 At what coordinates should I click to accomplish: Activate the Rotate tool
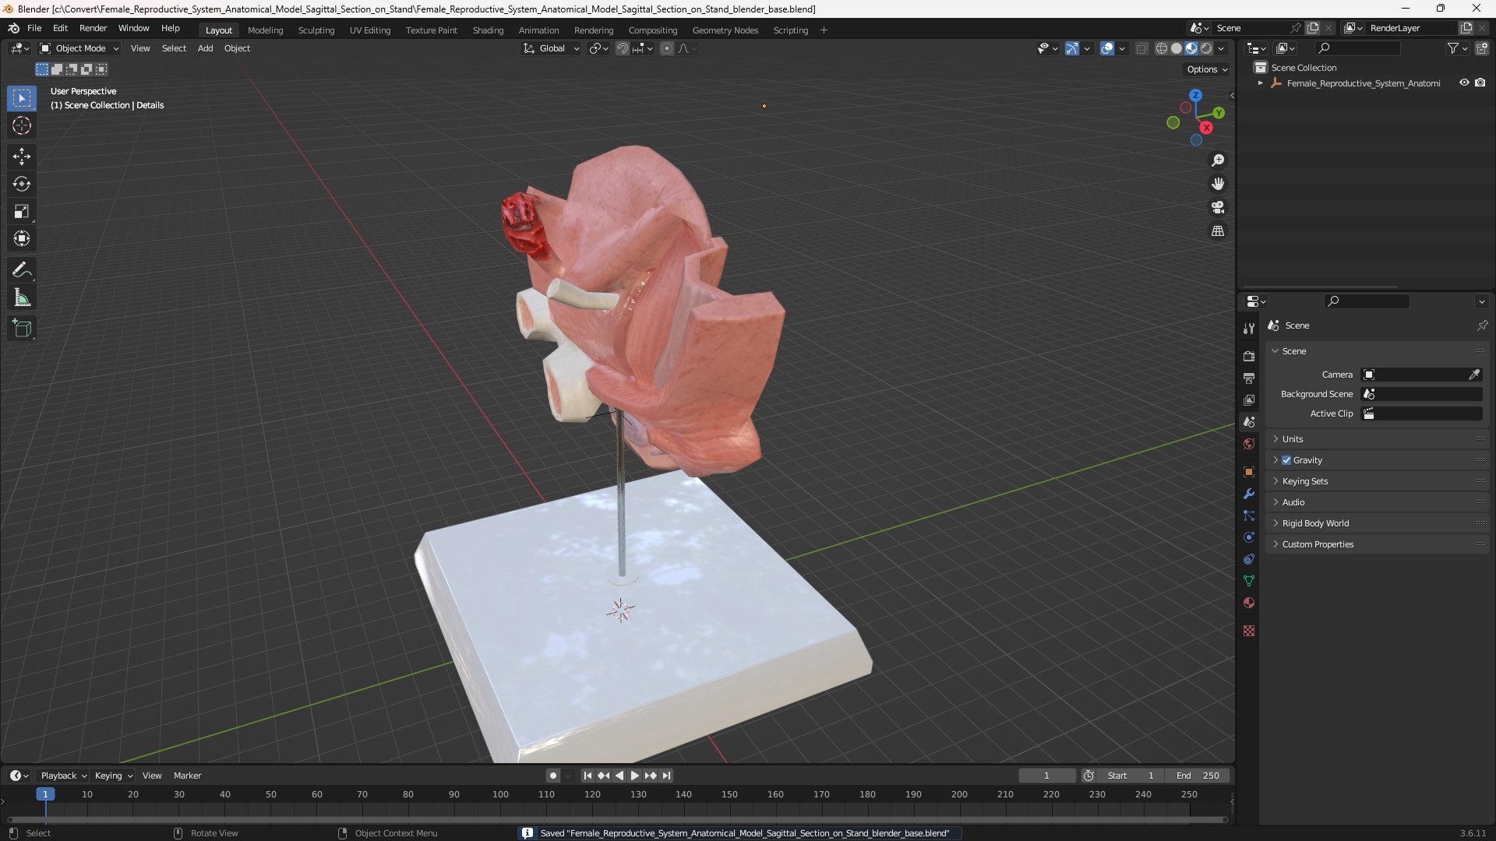[x=22, y=184]
